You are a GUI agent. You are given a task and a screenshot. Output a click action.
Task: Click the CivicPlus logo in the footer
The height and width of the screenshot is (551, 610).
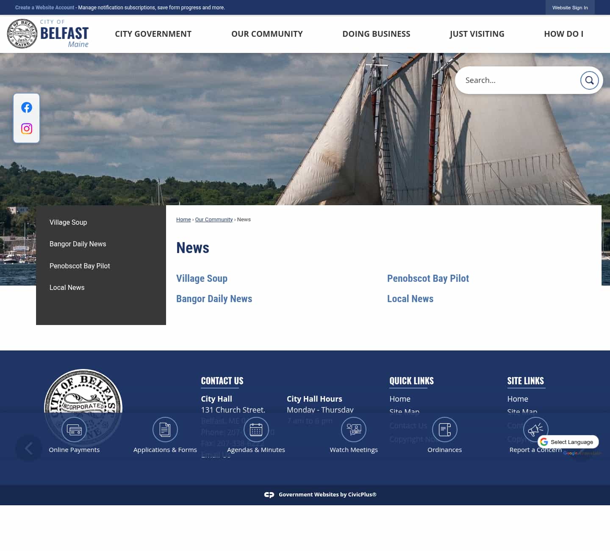point(269,494)
